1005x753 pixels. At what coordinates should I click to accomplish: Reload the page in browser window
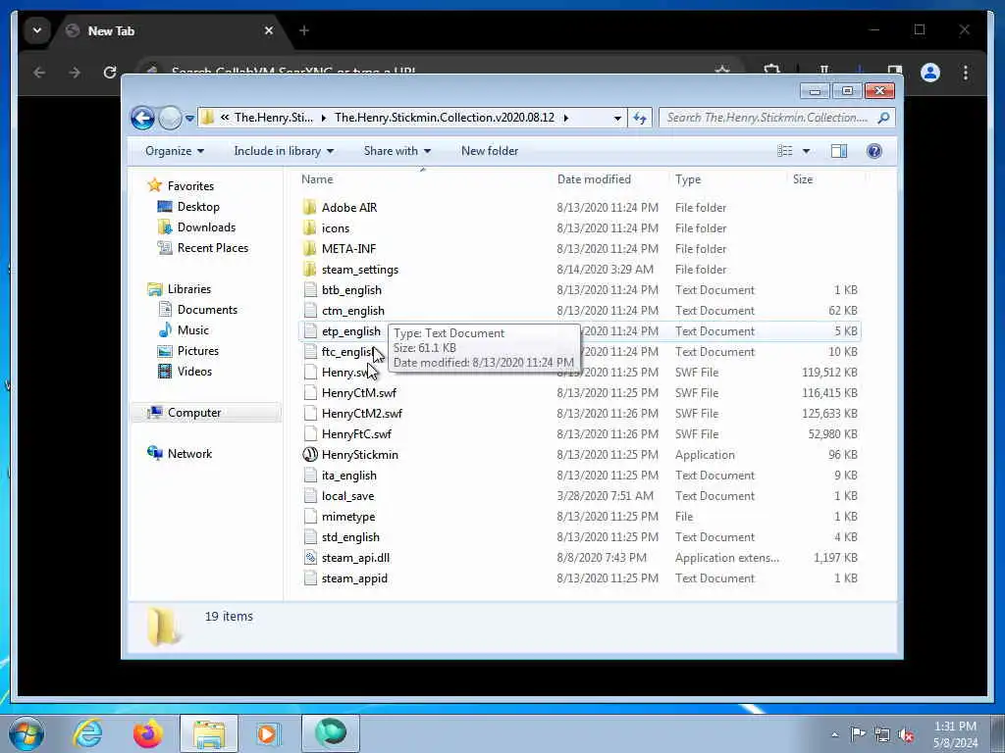(110, 73)
